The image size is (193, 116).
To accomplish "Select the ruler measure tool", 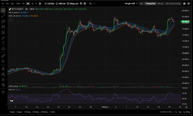I will 3,56.
